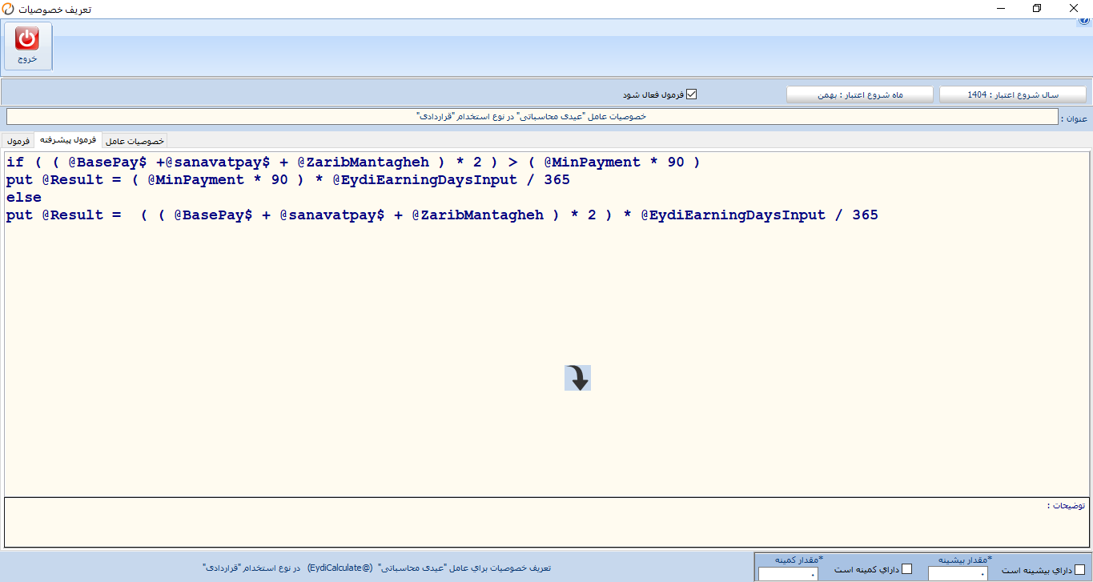The width and height of the screenshot is (1093, 582).
Task: Open the 'خصوصیات عامل' tab
Action: [x=135, y=141]
